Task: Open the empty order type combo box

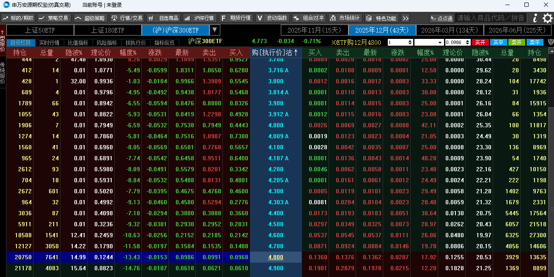Action: pyautogui.click(x=429, y=42)
